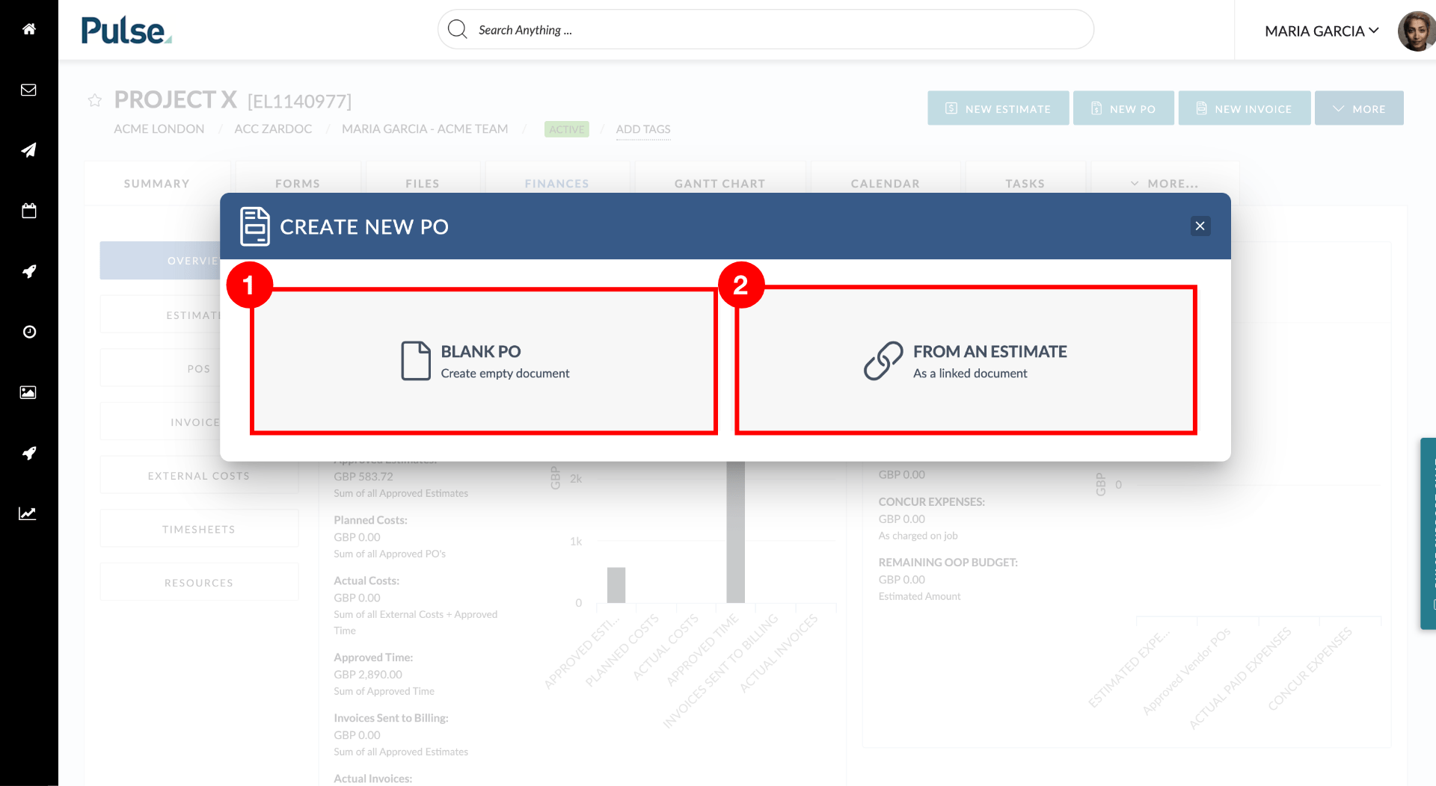
Task: Click the Planned Costs label
Action: (370, 520)
